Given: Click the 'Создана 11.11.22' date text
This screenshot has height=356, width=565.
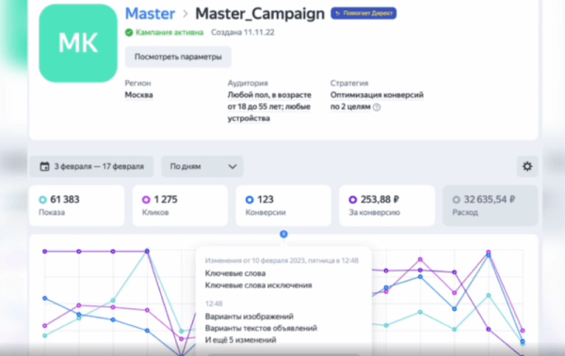Looking at the screenshot, I should tap(243, 32).
